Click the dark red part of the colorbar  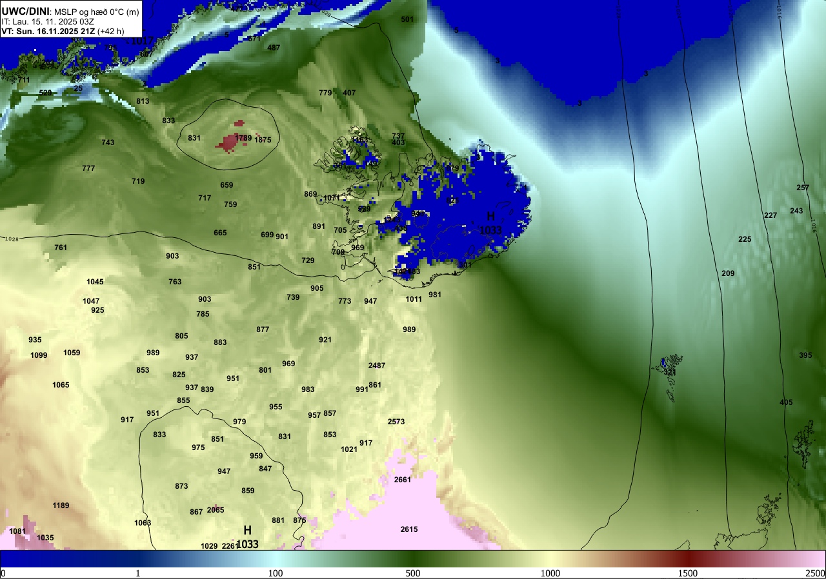tap(688, 558)
